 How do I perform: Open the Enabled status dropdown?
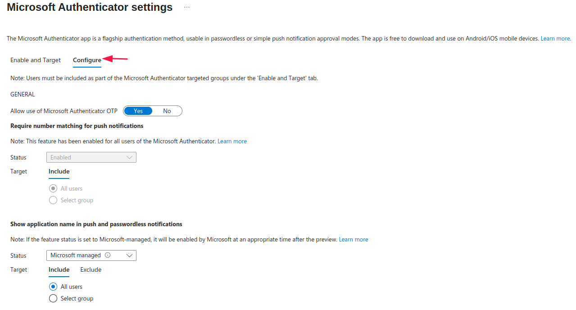[91, 157]
